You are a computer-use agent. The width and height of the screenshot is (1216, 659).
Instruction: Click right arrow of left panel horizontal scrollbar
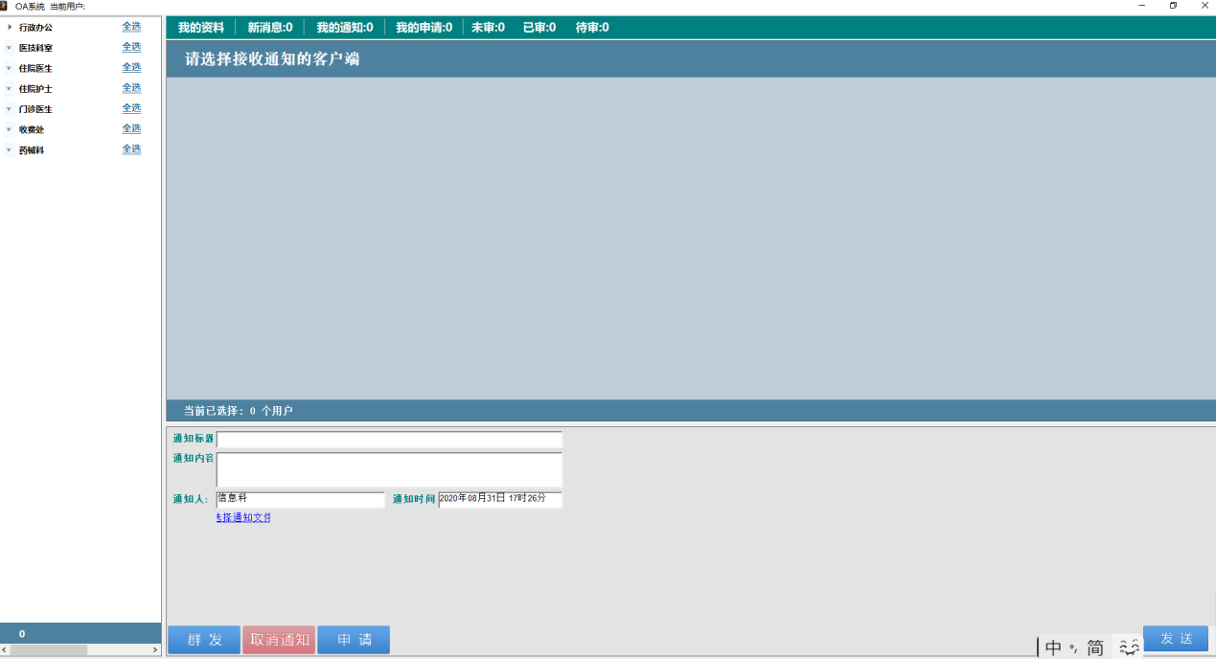point(155,650)
